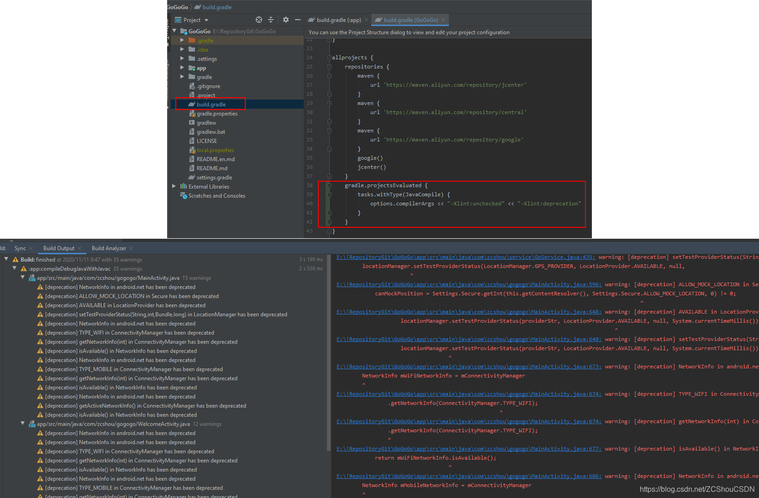Expand the app module folder
The height and width of the screenshot is (498, 759).
pyautogui.click(x=182, y=68)
